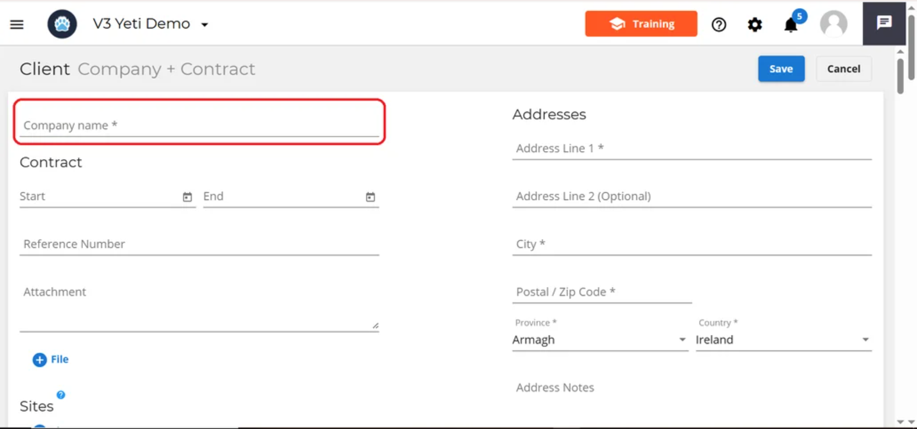View notifications bell with 5 badge

tap(791, 24)
